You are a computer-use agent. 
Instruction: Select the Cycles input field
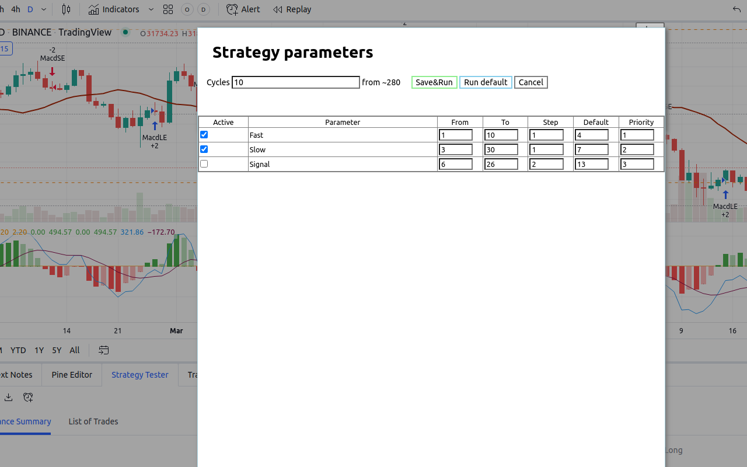pyautogui.click(x=295, y=82)
